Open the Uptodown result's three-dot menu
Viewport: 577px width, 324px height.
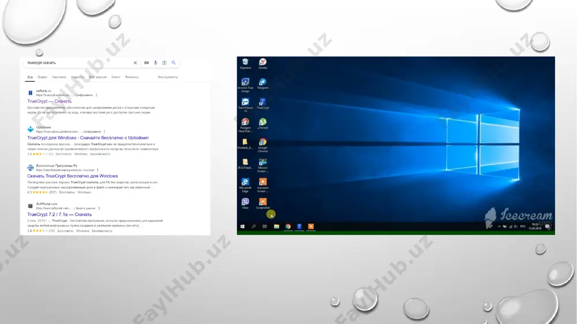click(x=104, y=131)
